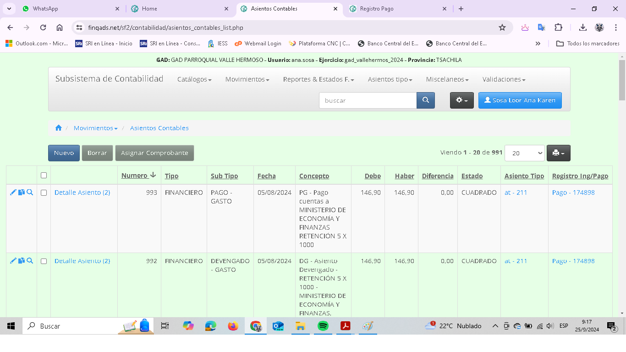Open Spotify from the taskbar
The image size is (626, 352).
point(323,326)
